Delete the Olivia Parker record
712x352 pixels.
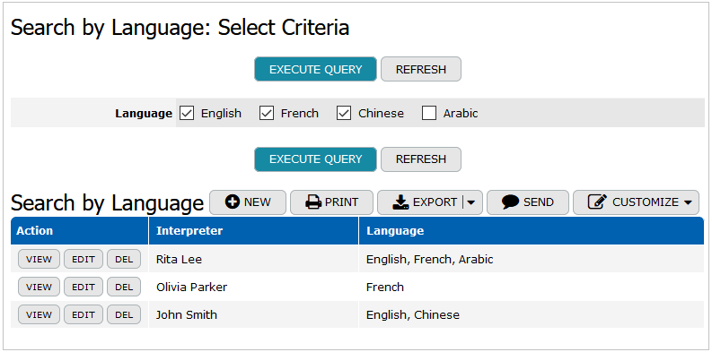click(x=124, y=287)
